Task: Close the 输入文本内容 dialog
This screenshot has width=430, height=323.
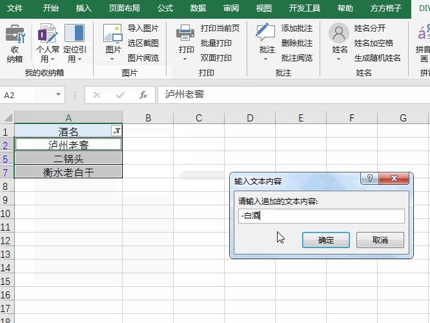Action: (394, 178)
